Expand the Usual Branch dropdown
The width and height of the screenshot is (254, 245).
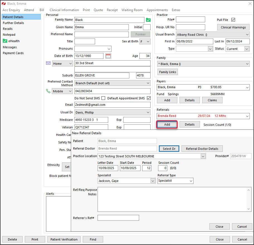[x=247, y=35]
